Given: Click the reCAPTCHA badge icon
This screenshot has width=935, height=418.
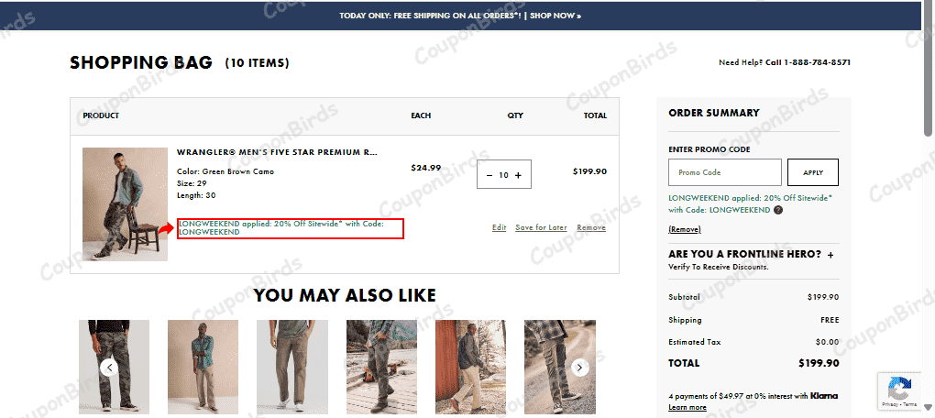Looking at the screenshot, I should click(x=899, y=389).
